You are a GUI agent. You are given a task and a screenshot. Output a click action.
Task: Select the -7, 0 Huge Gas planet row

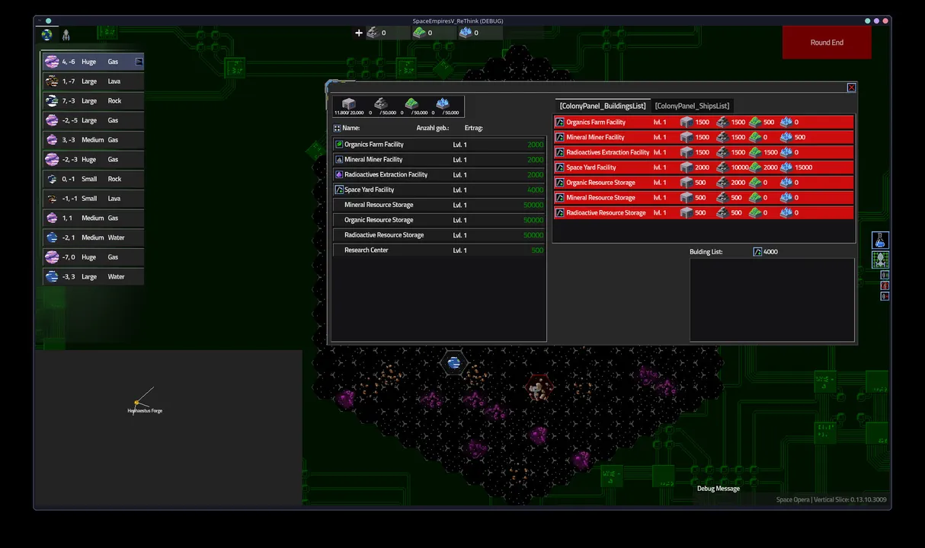pos(93,257)
